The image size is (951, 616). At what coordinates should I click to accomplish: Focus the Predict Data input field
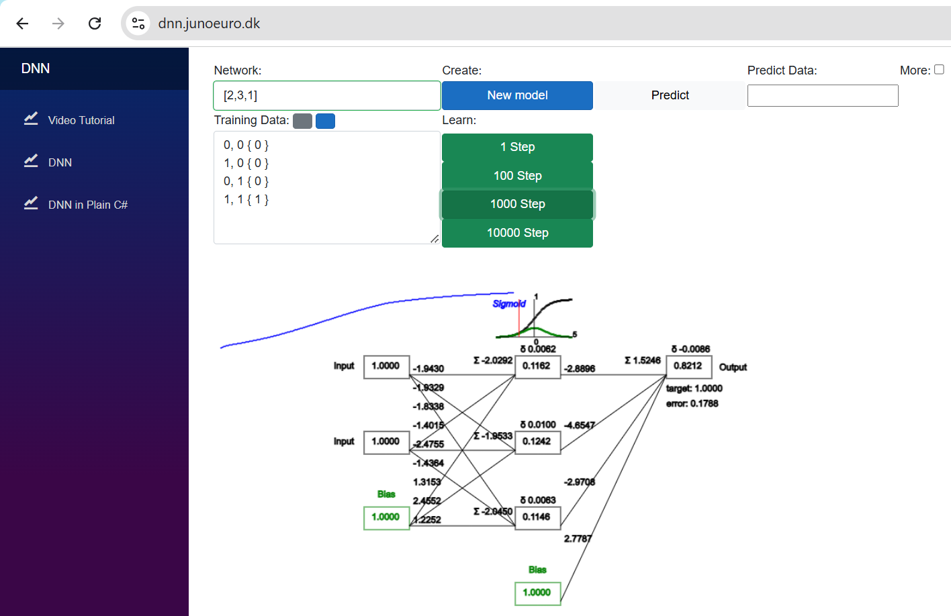click(x=823, y=95)
